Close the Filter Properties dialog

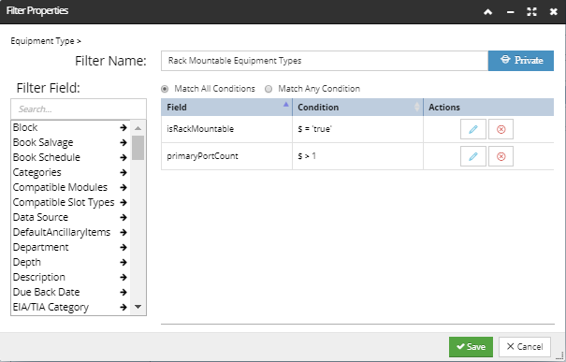[553, 12]
